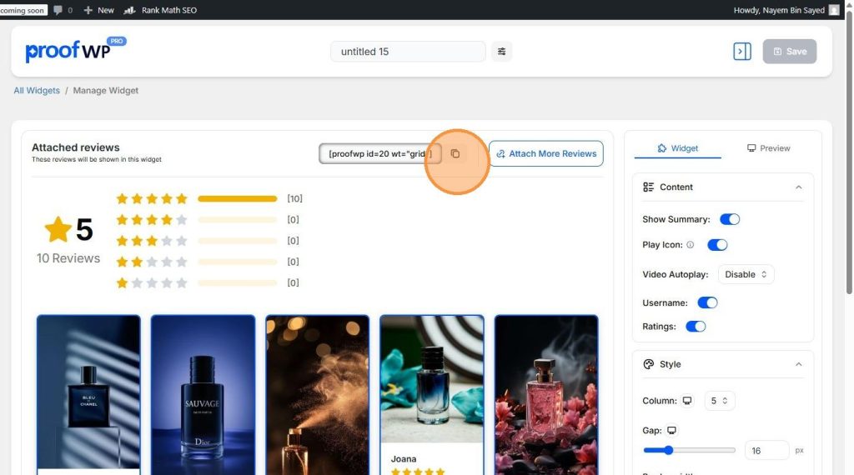Viewport: 854px width, 475px height.
Task: Toggle Play Icon switch
Action: pyautogui.click(x=716, y=245)
